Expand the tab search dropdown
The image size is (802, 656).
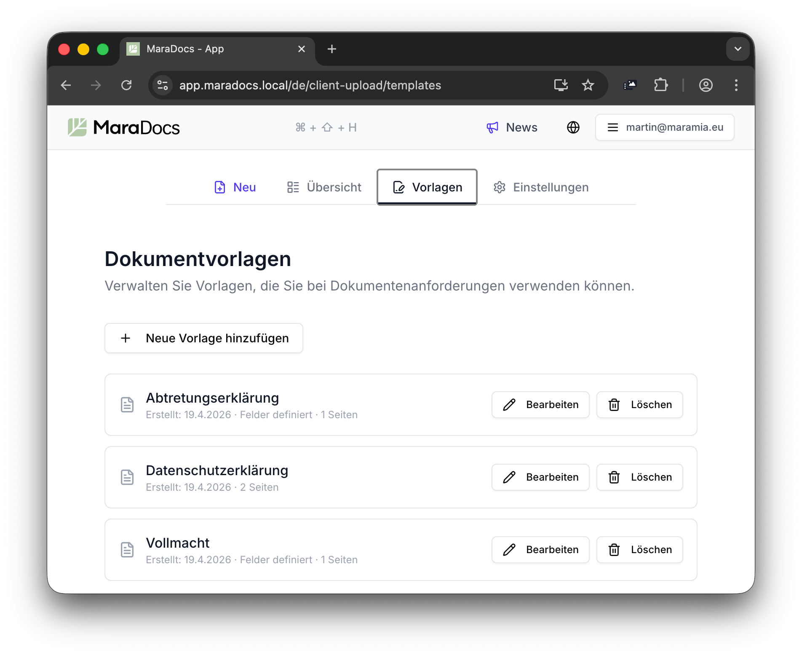(x=738, y=49)
